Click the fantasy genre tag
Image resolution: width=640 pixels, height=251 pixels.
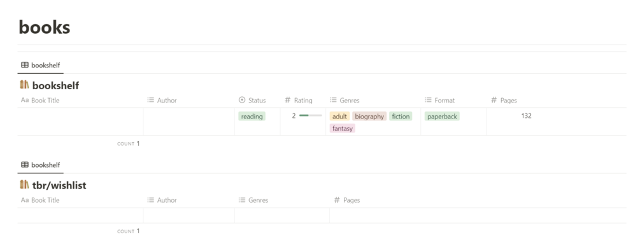tap(343, 128)
